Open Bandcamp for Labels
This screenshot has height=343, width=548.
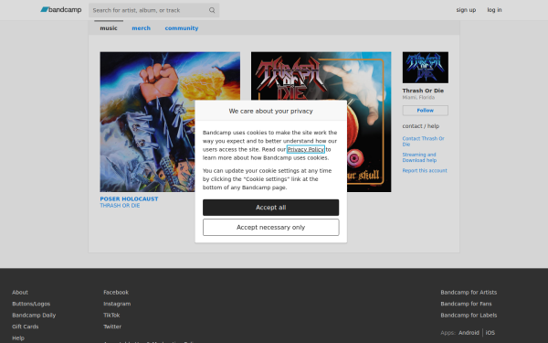(469, 315)
